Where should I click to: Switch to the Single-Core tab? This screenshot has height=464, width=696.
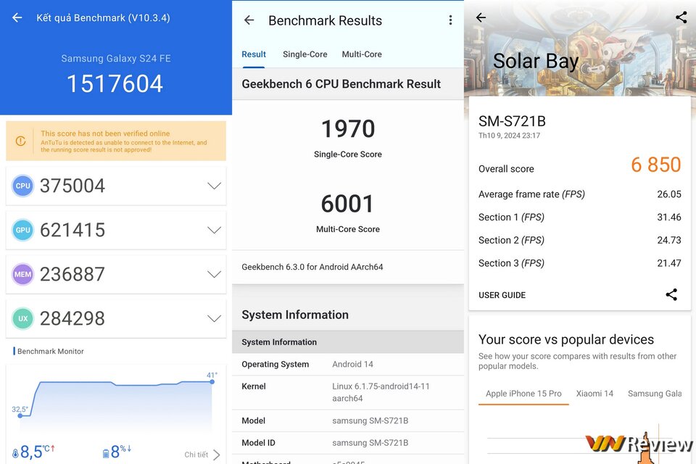305,54
